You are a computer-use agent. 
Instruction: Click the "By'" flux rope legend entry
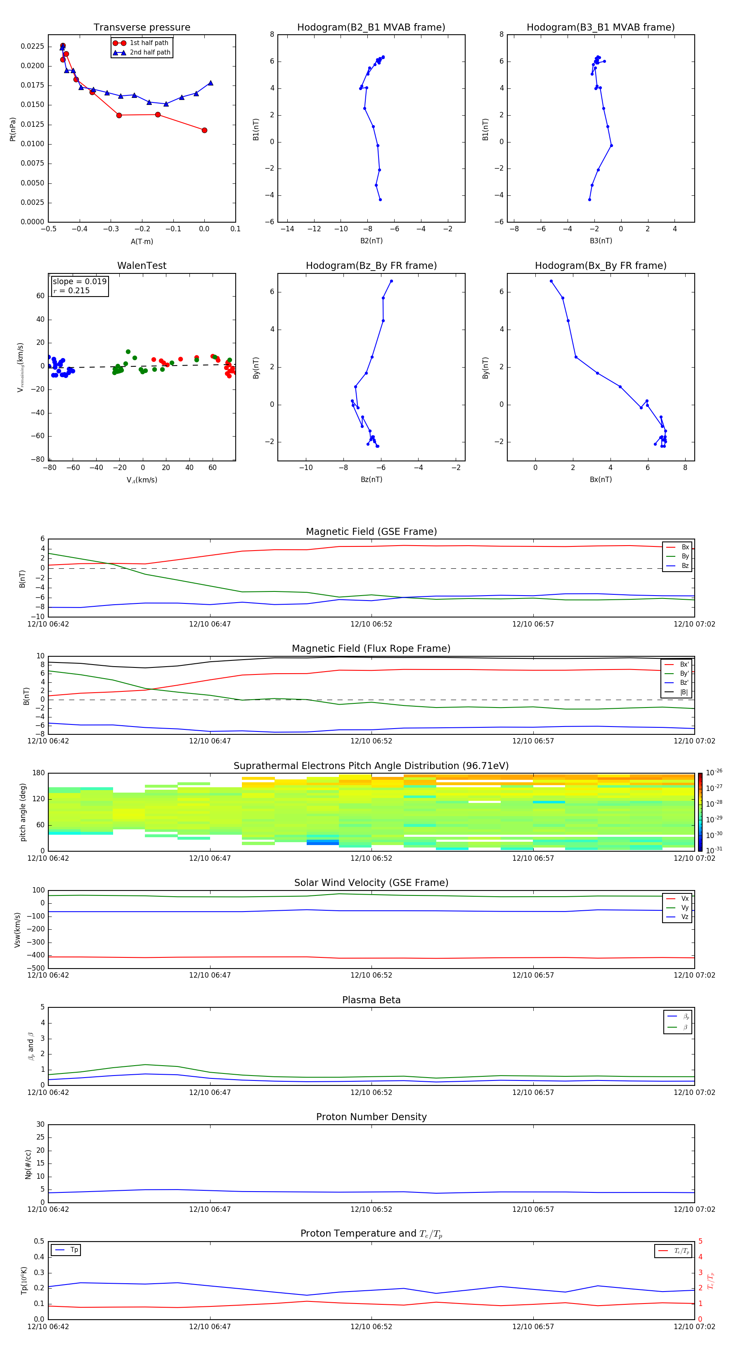pos(677,674)
